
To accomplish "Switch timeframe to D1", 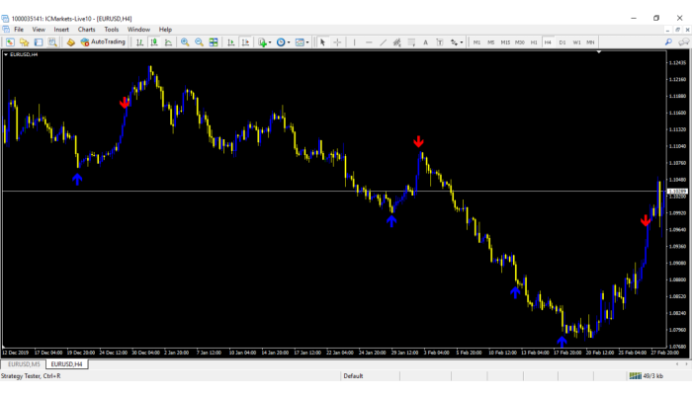I will click(x=562, y=42).
